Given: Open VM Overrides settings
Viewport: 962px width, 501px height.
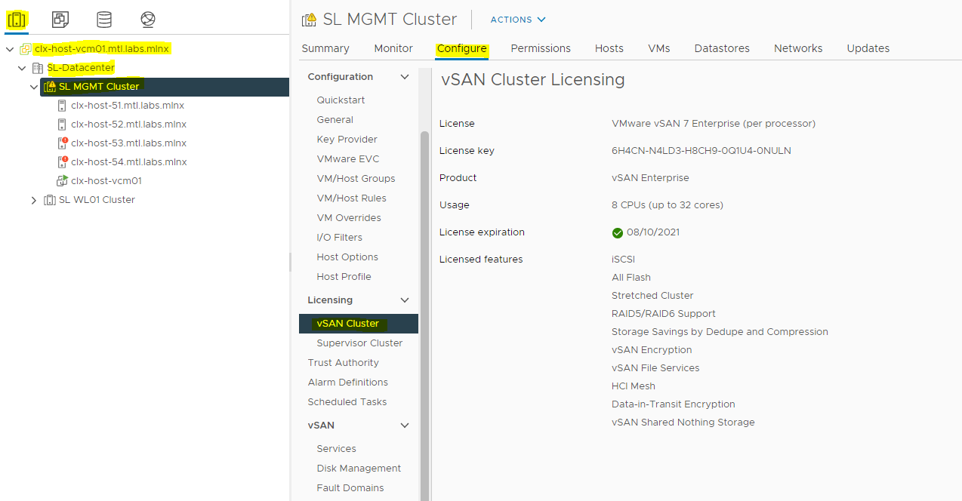Looking at the screenshot, I should (349, 218).
